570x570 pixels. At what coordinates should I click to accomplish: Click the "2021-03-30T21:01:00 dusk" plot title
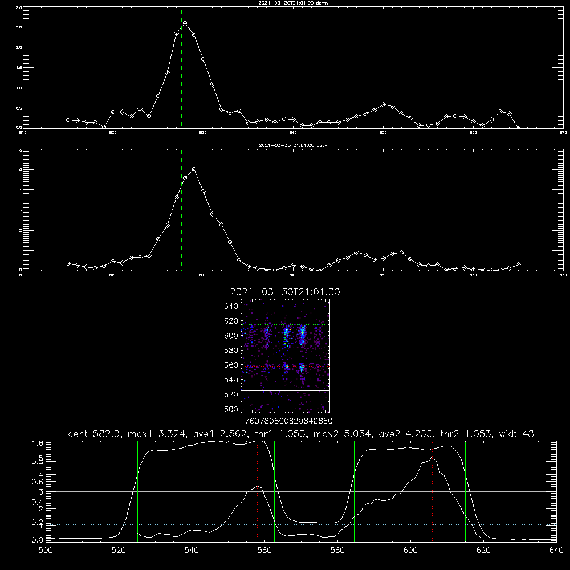click(293, 145)
